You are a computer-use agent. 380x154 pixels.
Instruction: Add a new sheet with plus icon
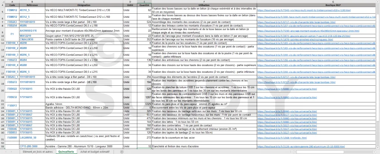pos(122,152)
